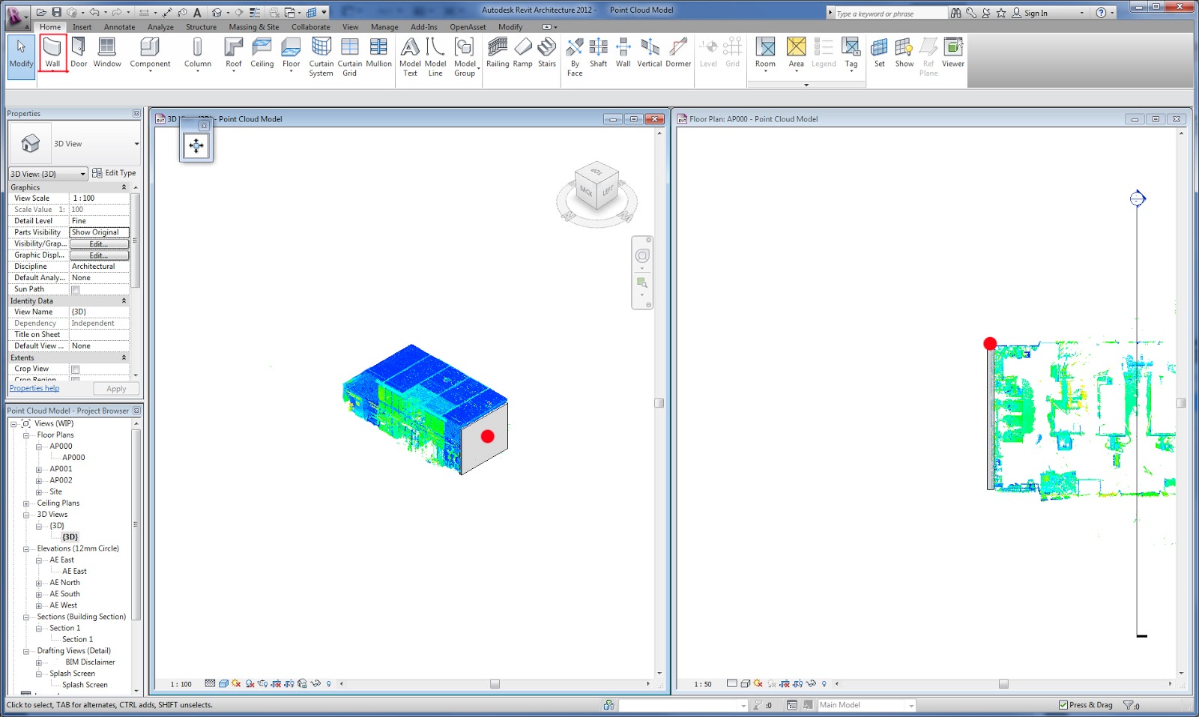Click the Properties help link
This screenshot has width=1199, height=717.
click(x=34, y=388)
